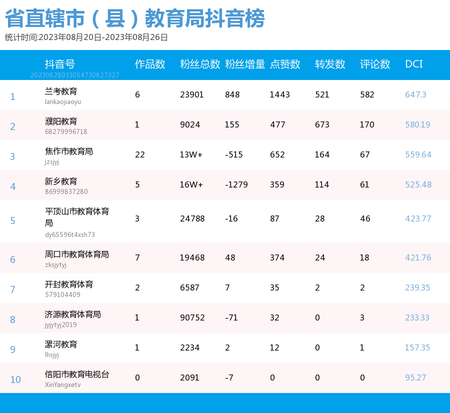The width and height of the screenshot is (450, 413).
Task: Click the 粉丝增量 column header
Action: coord(245,64)
